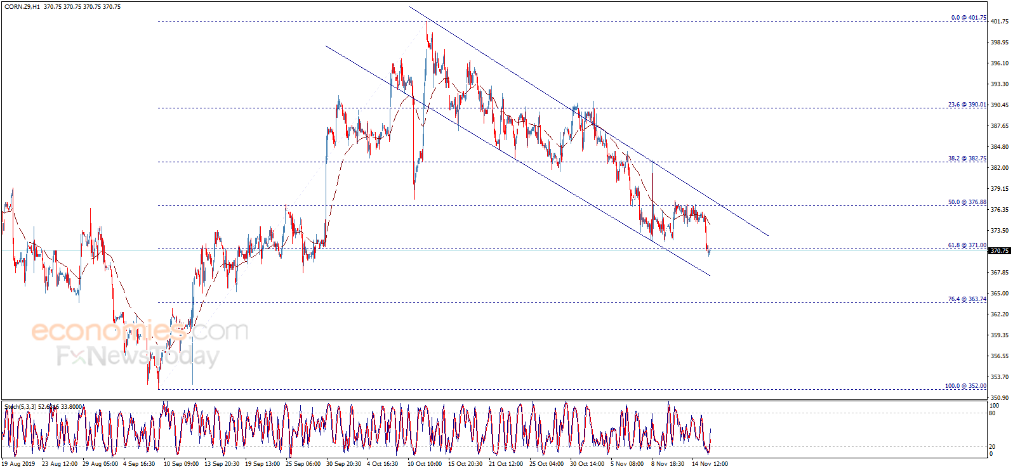Click the '5 Nov 08:00' time label
The height and width of the screenshot is (471, 1013).
[627, 464]
